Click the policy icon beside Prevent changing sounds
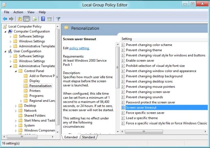This screenshot has width=210, height=148. [x=123, y=97]
